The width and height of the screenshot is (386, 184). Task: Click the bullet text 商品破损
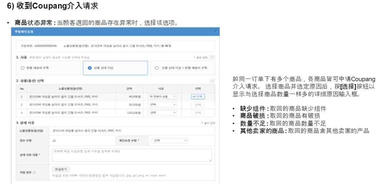[x=253, y=116]
